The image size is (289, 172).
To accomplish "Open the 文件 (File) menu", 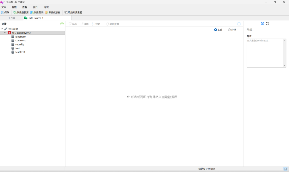I will click(x=4, y=7).
